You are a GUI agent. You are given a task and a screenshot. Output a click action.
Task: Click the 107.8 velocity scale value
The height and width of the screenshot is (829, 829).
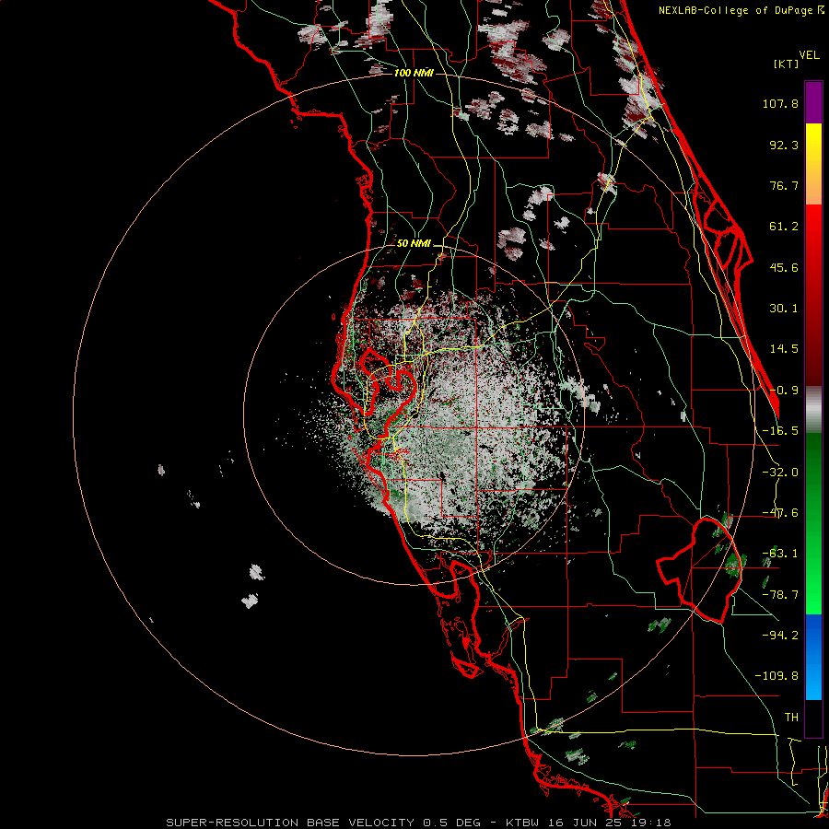780,103
